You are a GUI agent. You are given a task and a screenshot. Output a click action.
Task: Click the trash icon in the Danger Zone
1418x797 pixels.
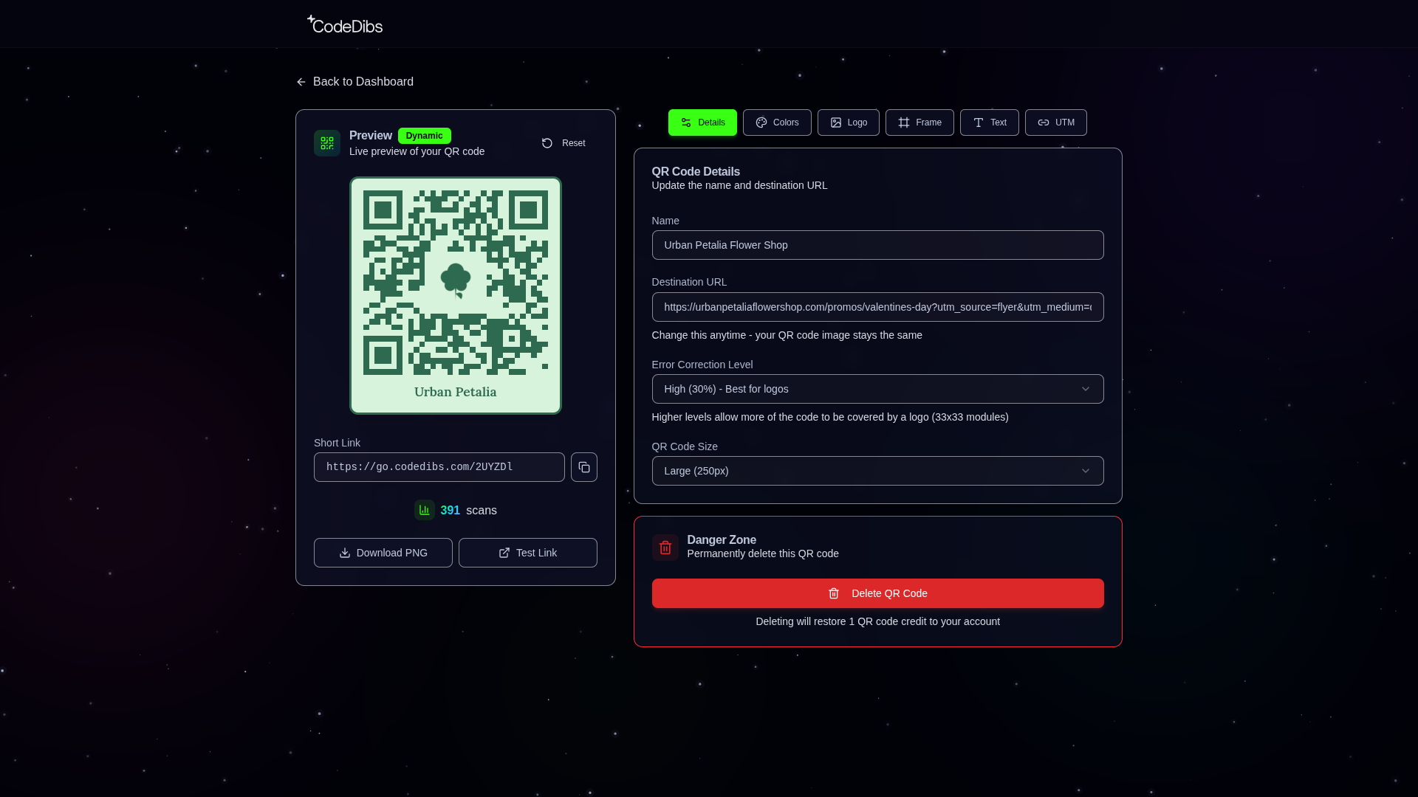(665, 547)
